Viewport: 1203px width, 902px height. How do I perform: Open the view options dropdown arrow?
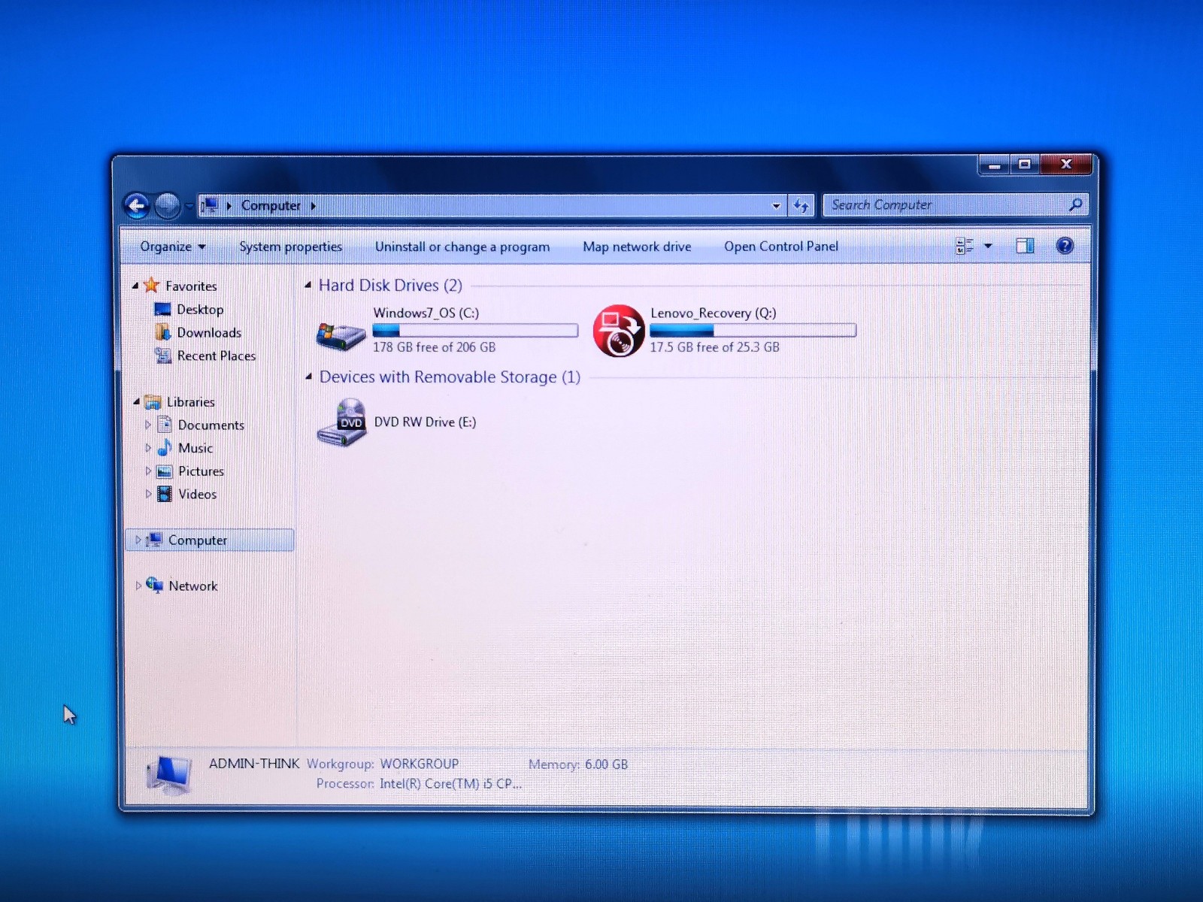(x=988, y=246)
